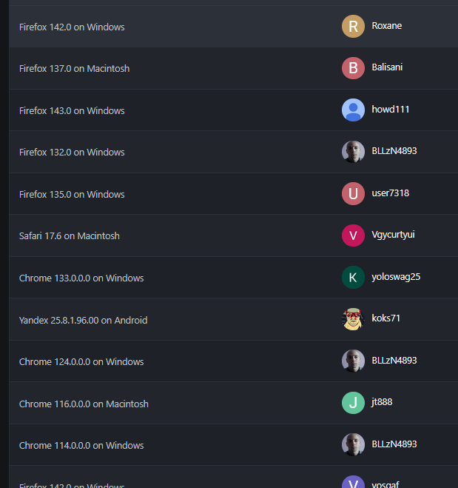Click BLLzN4893's avatar in Chrome 124.0.0.0 row
The image size is (458, 488).
[x=353, y=361]
